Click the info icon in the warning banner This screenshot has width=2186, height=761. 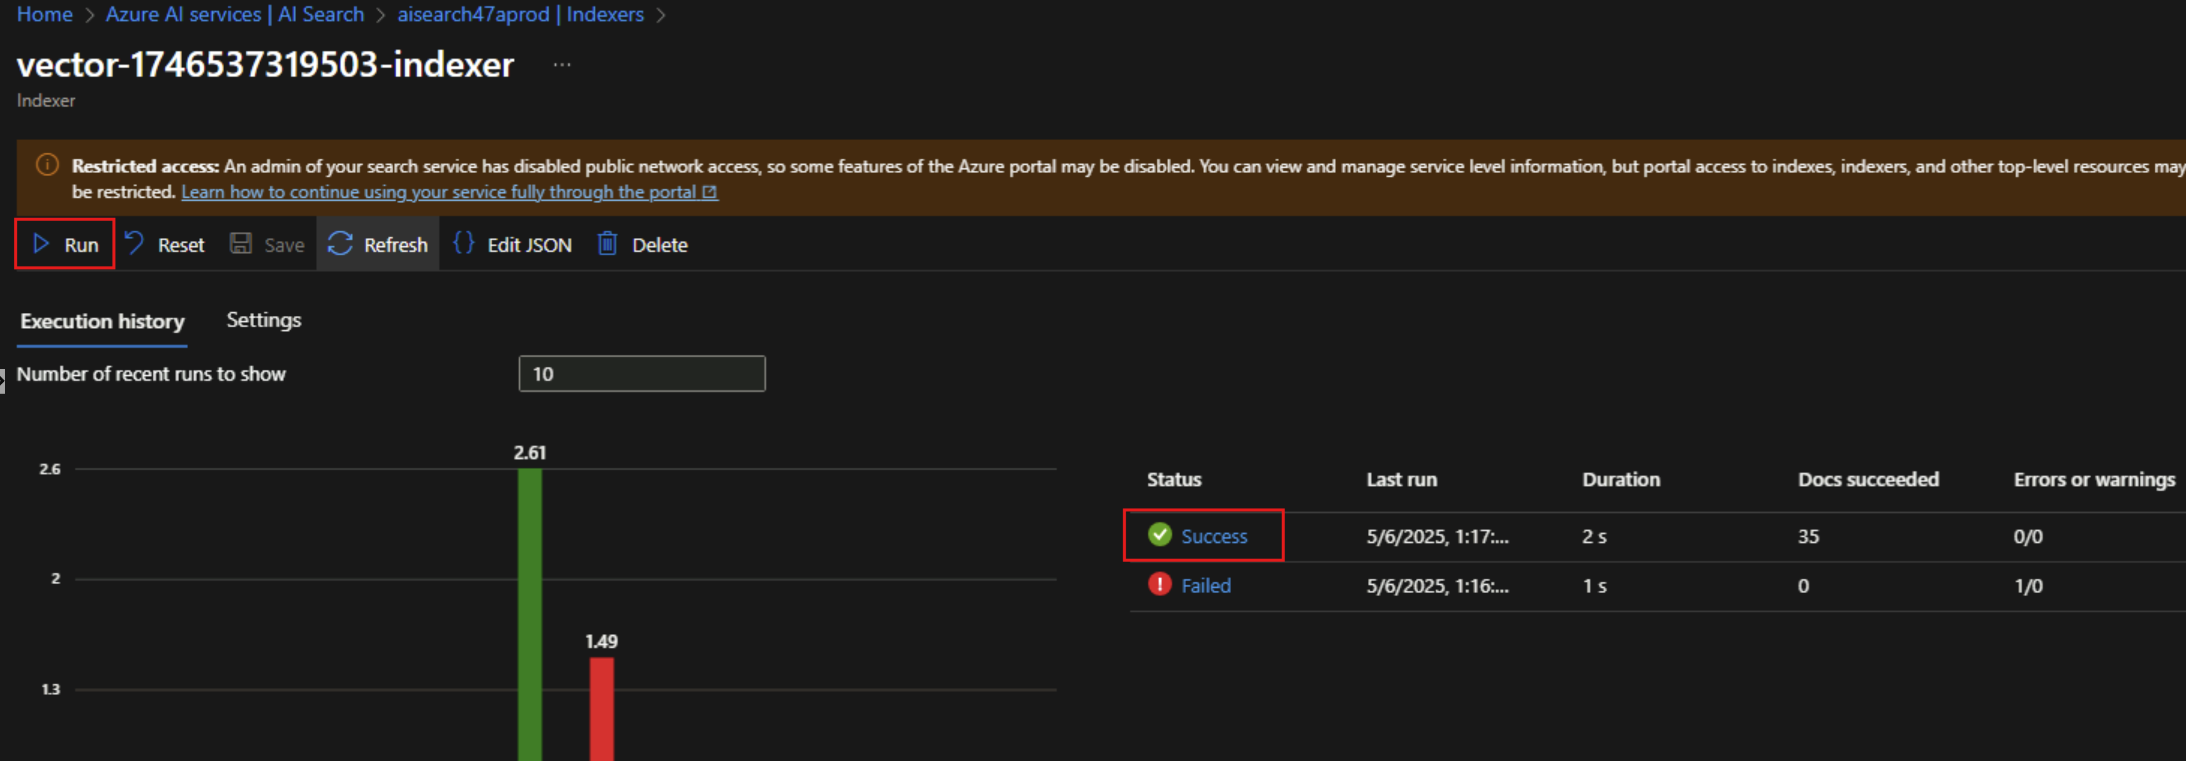pos(47,165)
